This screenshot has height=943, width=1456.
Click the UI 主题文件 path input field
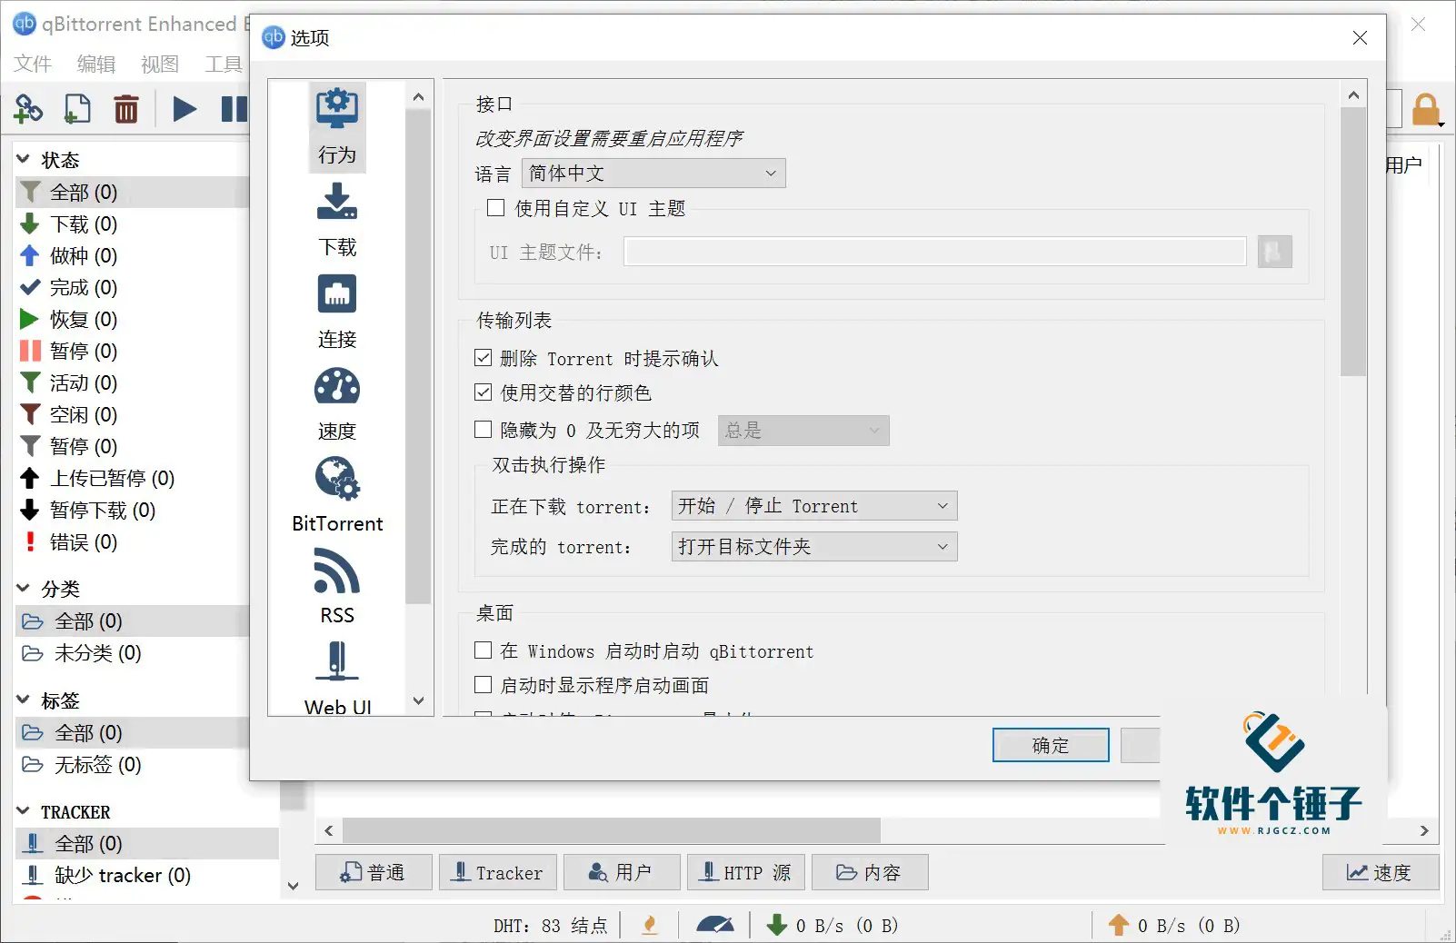[934, 252]
